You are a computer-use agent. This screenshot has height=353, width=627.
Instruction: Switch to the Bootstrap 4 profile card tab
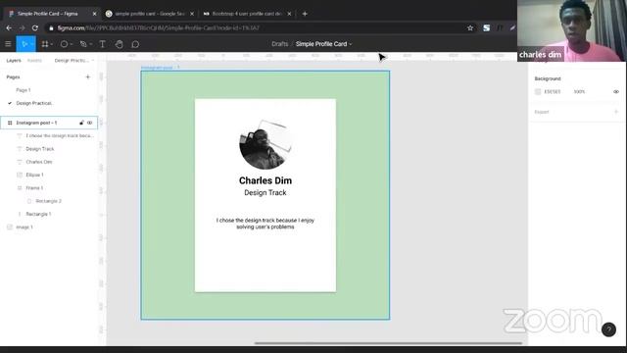pyautogui.click(x=246, y=14)
